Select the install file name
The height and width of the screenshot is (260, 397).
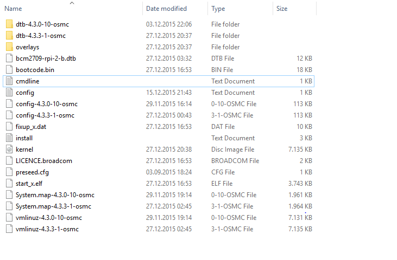[24, 138]
